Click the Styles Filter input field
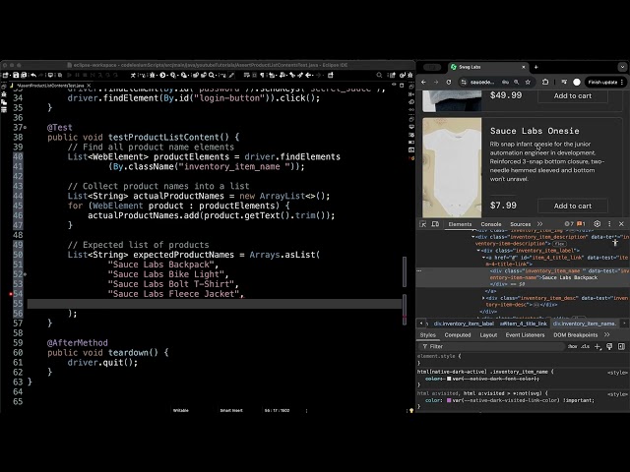 (492, 346)
